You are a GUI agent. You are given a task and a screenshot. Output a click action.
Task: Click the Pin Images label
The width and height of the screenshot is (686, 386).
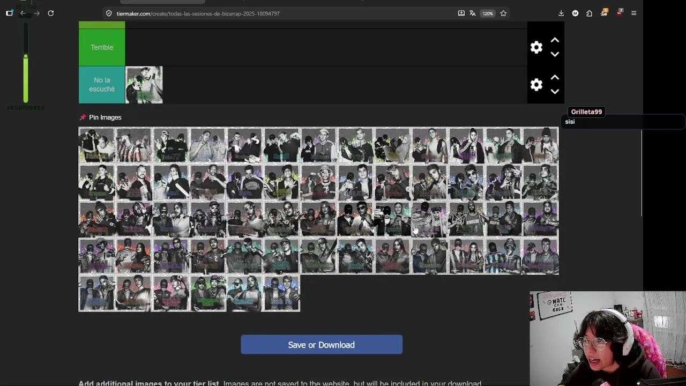point(105,117)
